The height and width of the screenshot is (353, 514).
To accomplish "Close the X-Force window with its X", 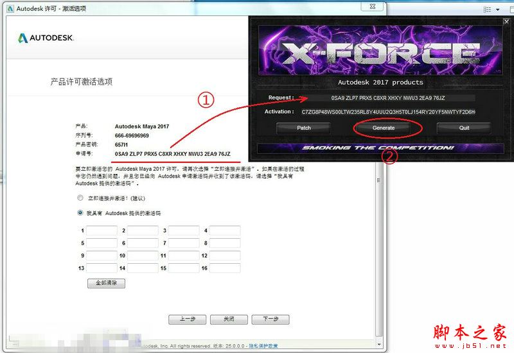I will tap(506, 22).
